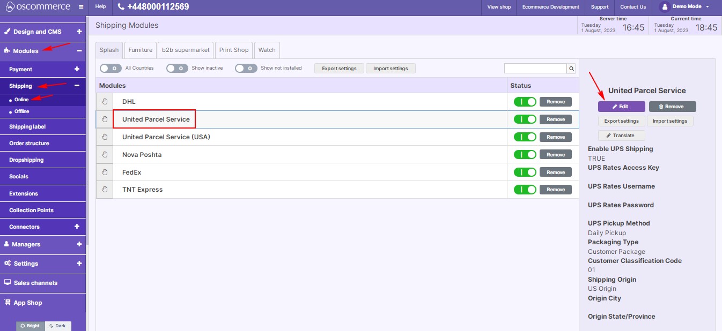Collapse the Shipping submenu minus sign
Viewport: 722px width, 331px height.
tap(77, 86)
